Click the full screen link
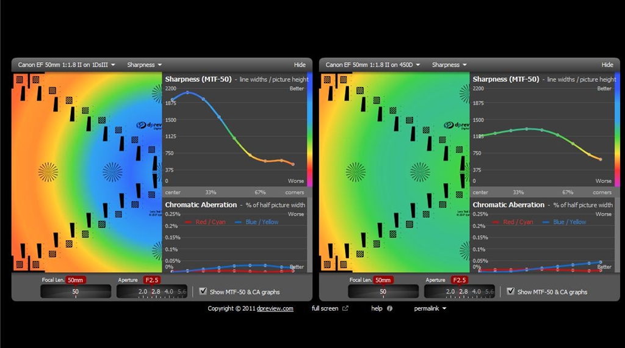The width and height of the screenshot is (625, 348). click(325, 308)
